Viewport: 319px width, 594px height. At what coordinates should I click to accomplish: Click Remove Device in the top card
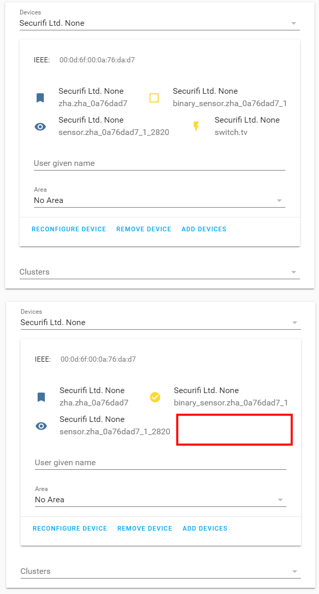coord(144,229)
